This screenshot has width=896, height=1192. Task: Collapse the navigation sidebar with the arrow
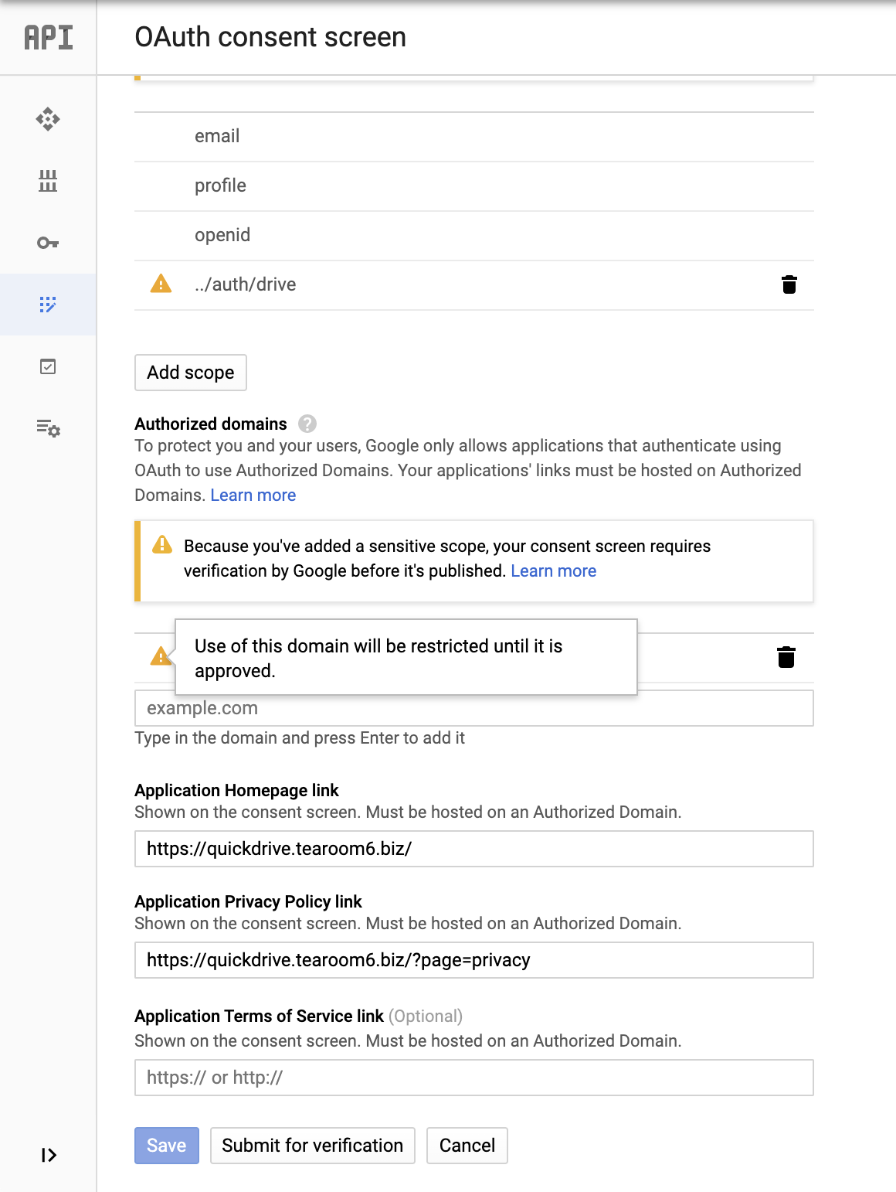(49, 1156)
